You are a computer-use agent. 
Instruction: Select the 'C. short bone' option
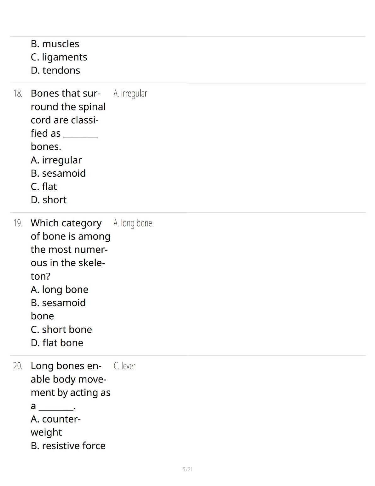[61, 329]
